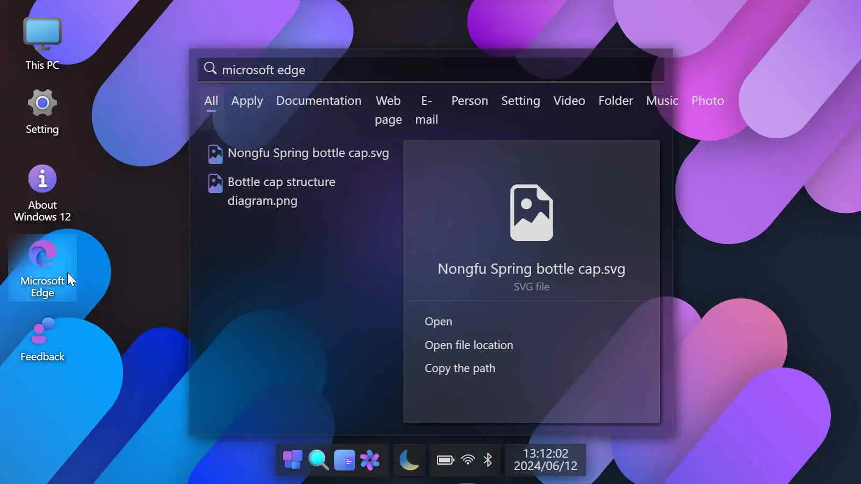Focus the search field containing microsoft edge
Viewport: 861px width, 484px height.
click(430, 69)
